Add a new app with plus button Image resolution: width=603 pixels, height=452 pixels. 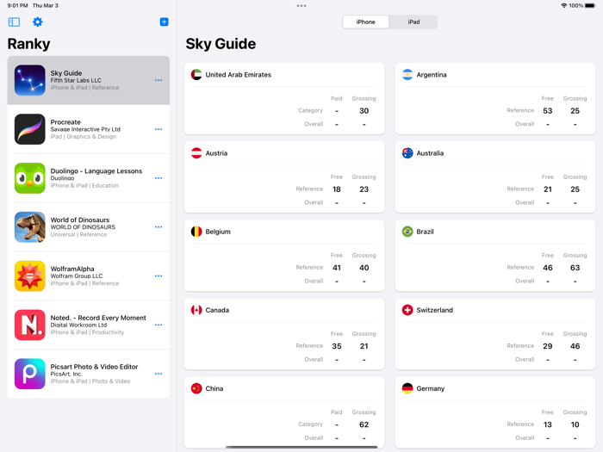(164, 22)
